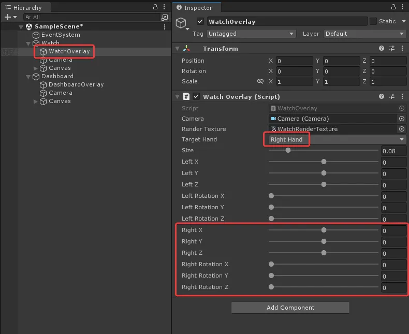Select EventSystem in Hierarchy

click(x=61, y=35)
